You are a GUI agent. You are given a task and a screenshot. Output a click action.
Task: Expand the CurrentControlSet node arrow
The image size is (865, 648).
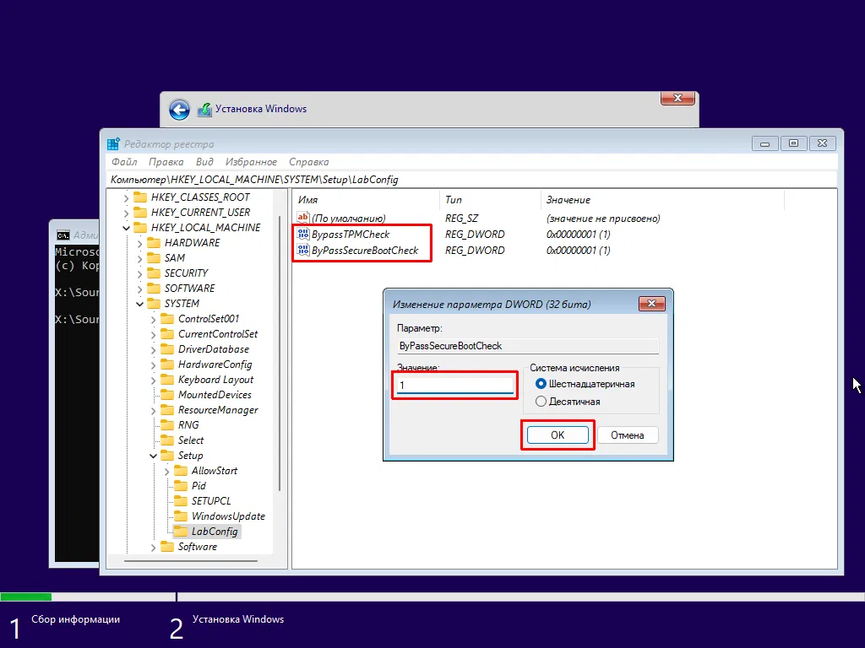(154, 334)
